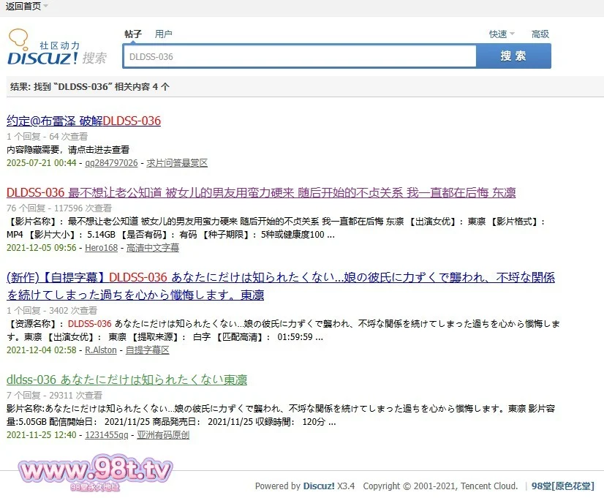The image size is (604, 498).
Task: Visit the 高清中文字幕 forum section
Action: pyautogui.click(x=152, y=248)
